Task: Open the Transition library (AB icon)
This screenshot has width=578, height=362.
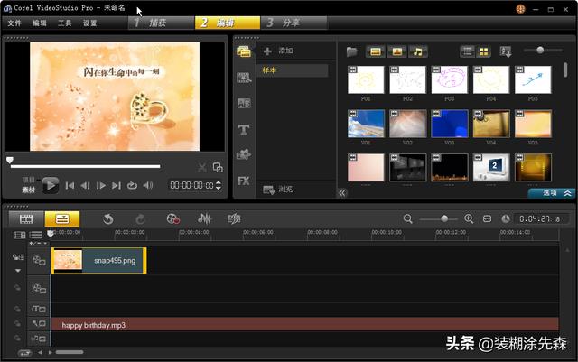Action: 244,104
